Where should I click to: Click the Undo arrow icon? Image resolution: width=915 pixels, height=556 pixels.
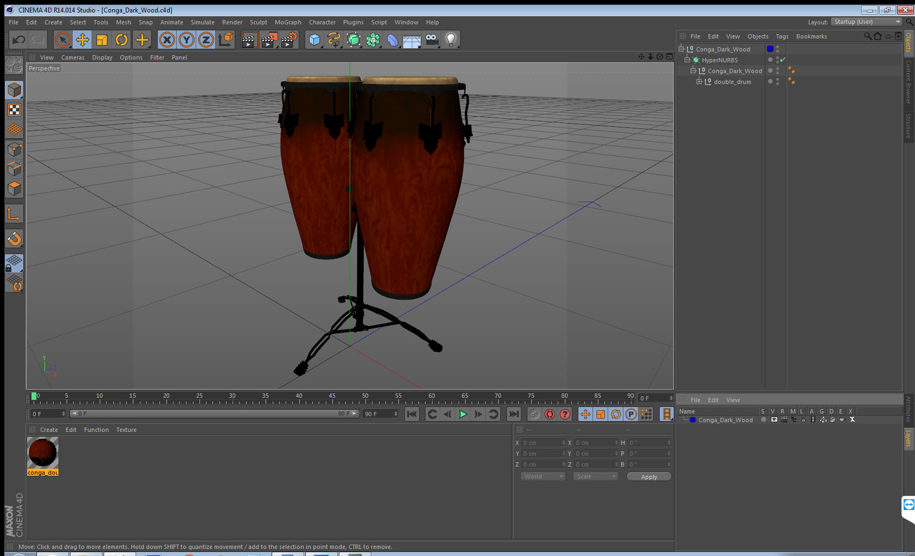pos(18,40)
